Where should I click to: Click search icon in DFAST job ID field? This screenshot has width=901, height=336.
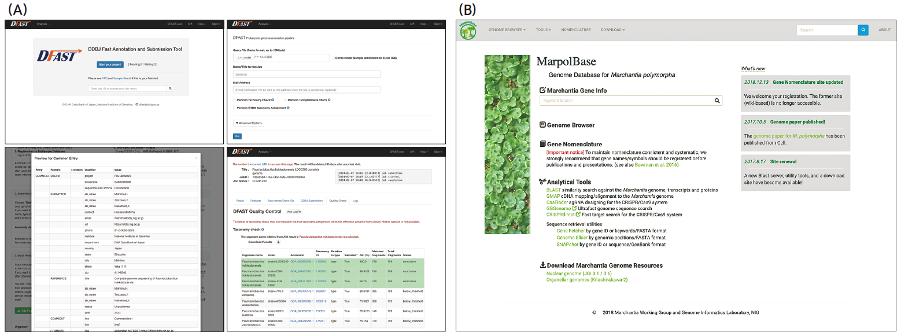coord(170,88)
